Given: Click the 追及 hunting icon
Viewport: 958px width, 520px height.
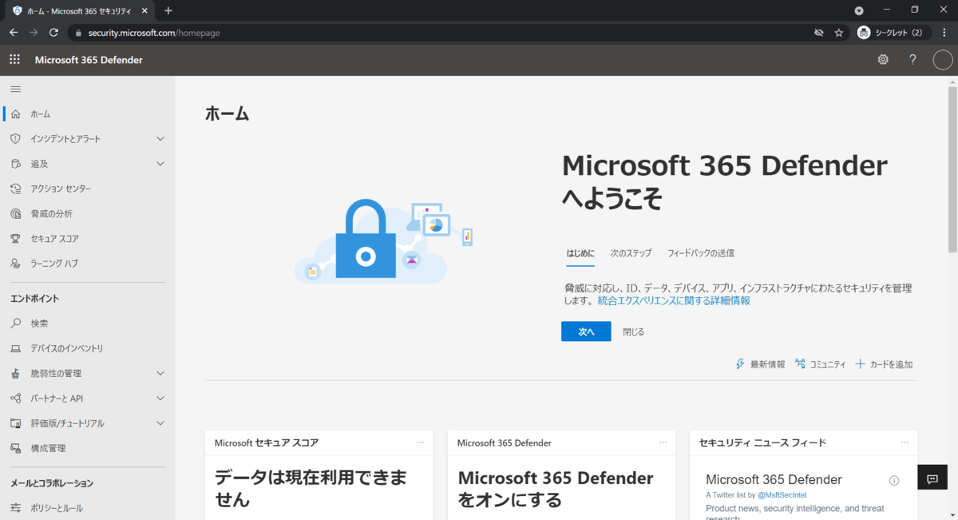Looking at the screenshot, I should point(15,164).
